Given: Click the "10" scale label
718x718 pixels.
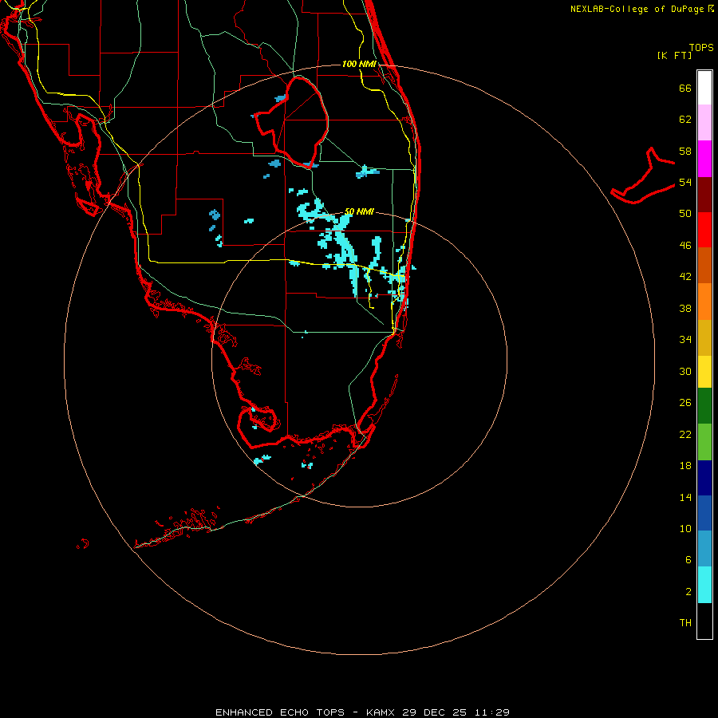Looking at the screenshot, I should click(685, 528).
